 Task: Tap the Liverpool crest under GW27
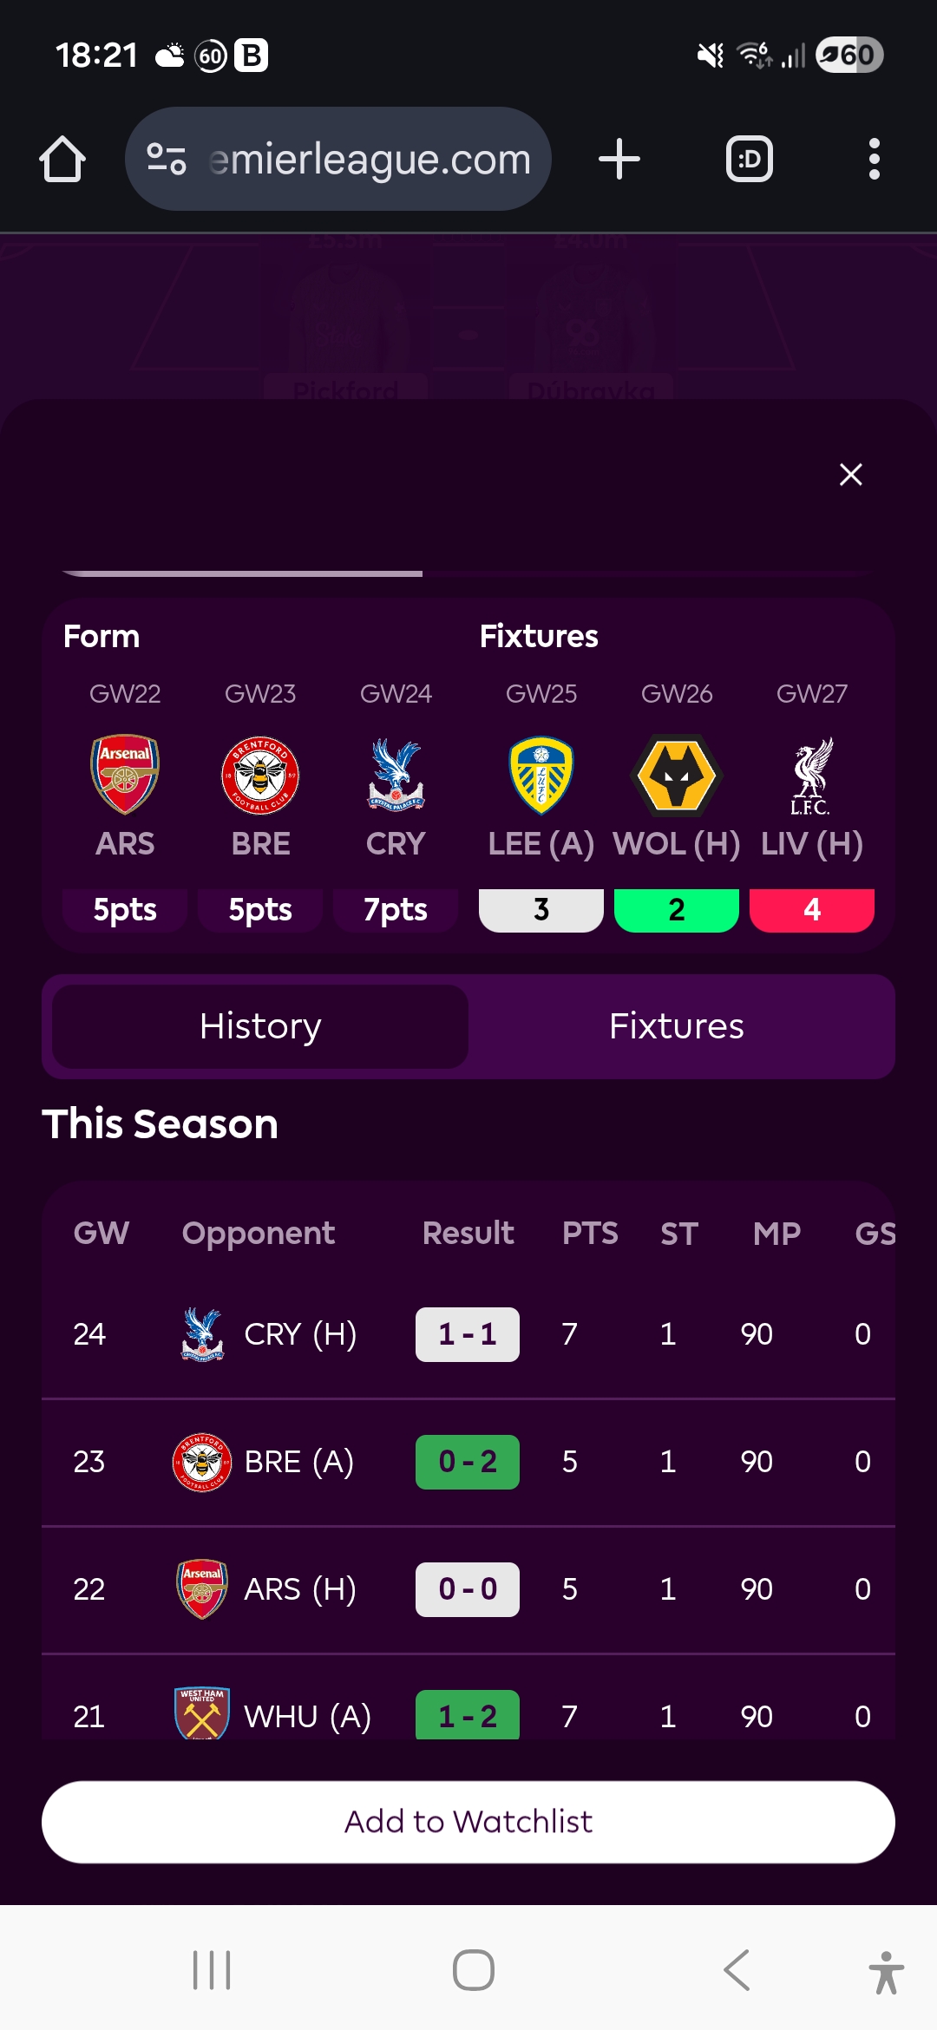812,775
